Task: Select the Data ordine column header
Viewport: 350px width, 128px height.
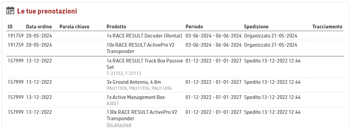Action: [x=39, y=27]
